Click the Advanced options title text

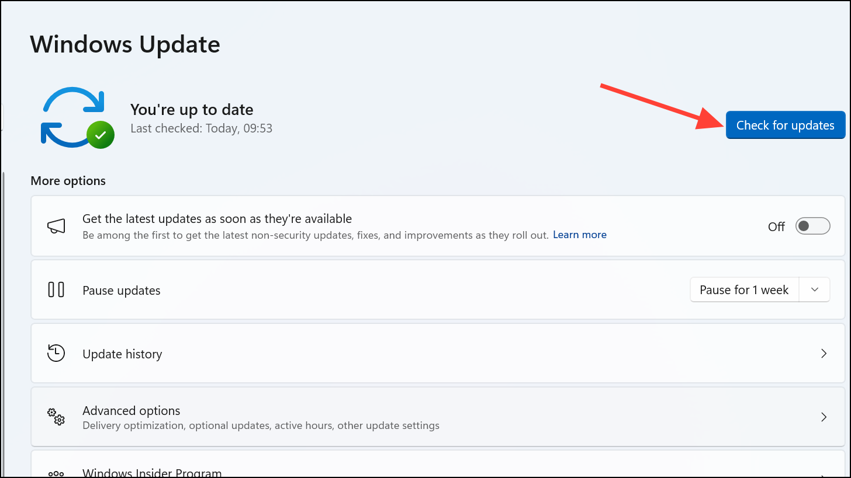point(132,411)
